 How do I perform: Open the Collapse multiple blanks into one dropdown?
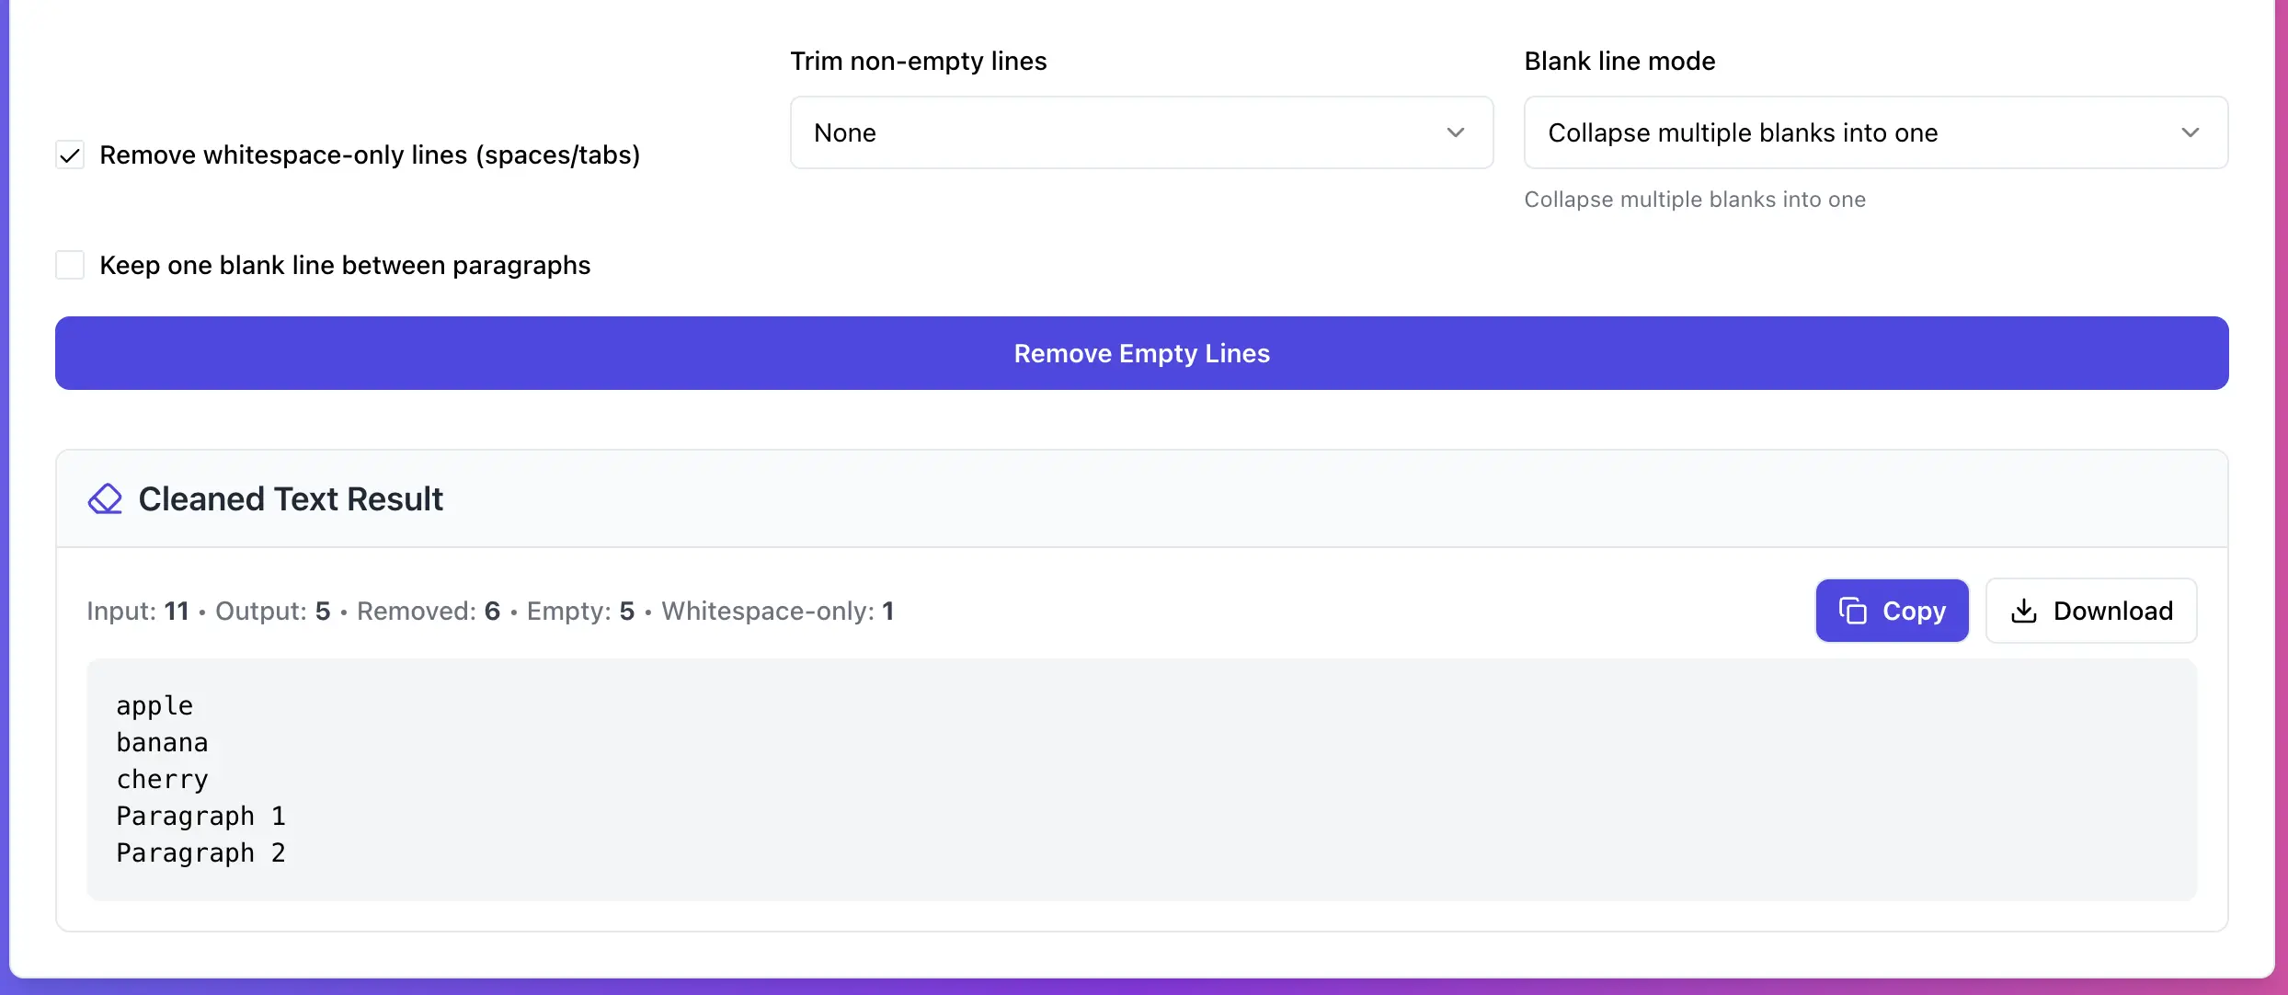1874,132
